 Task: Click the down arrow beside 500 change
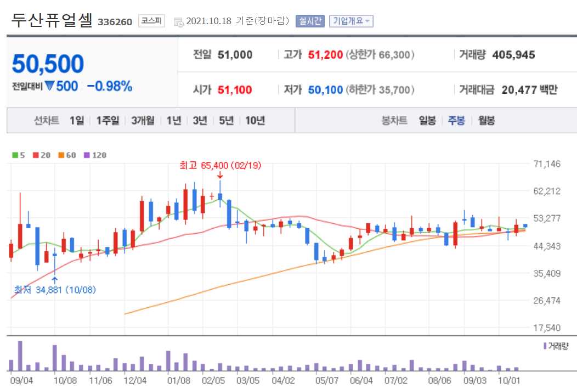click(x=50, y=86)
